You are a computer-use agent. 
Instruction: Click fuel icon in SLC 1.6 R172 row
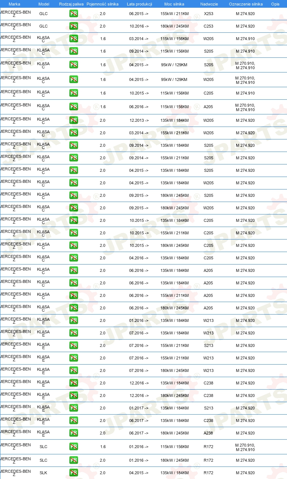pos(73,447)
